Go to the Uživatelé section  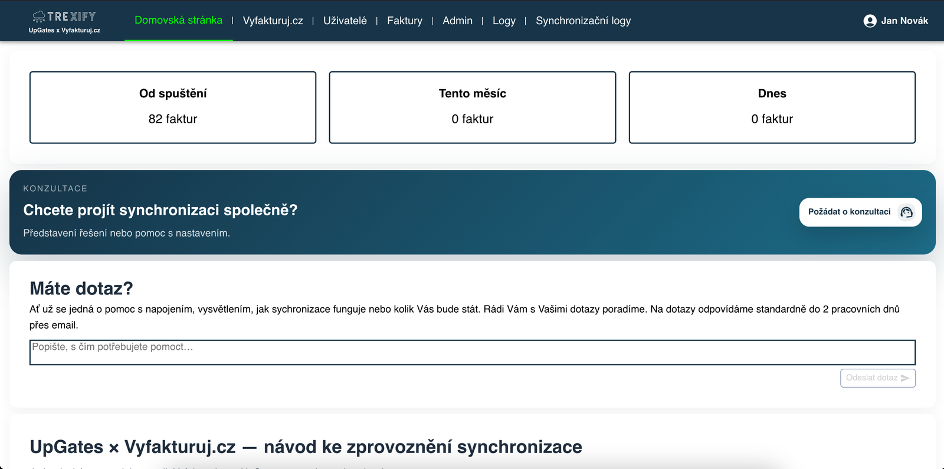coord(345,21)
